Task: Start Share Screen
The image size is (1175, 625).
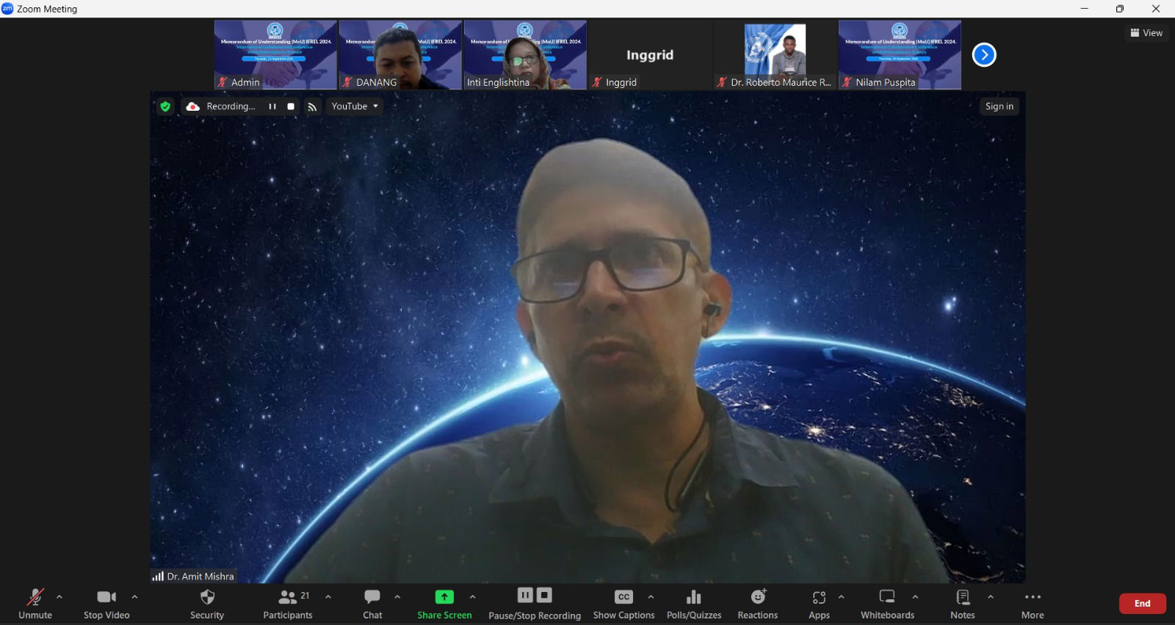Action: coord(444,604)
